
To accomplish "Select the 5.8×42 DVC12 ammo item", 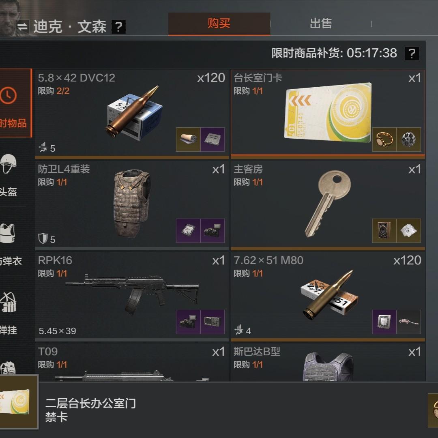I will coord(132,114).
